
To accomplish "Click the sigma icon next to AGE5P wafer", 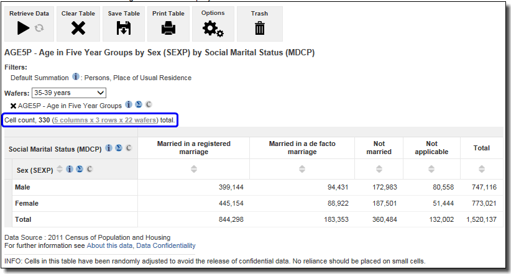I will 139,106.
